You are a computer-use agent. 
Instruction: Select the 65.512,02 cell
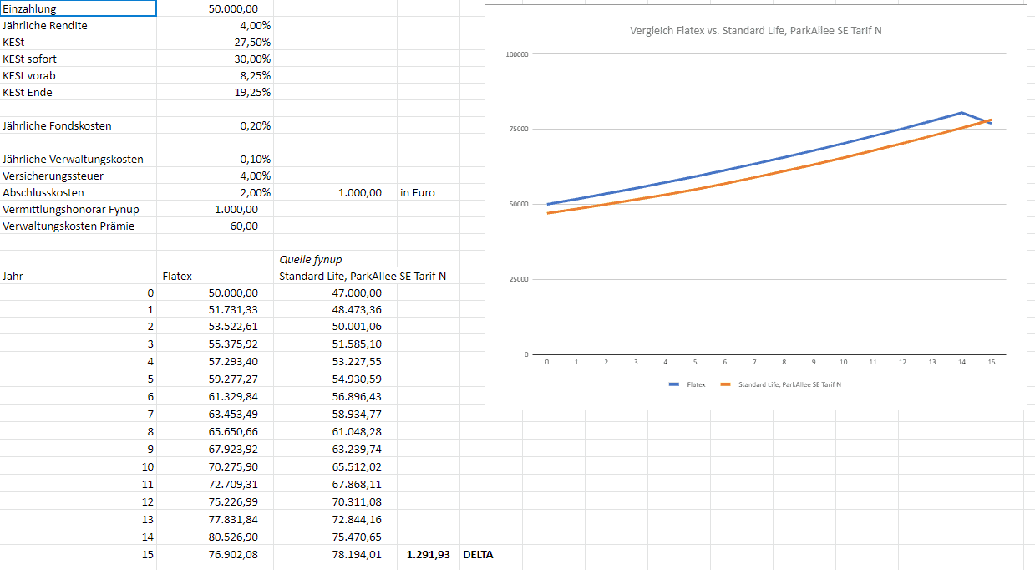click(x=335, y=466)
